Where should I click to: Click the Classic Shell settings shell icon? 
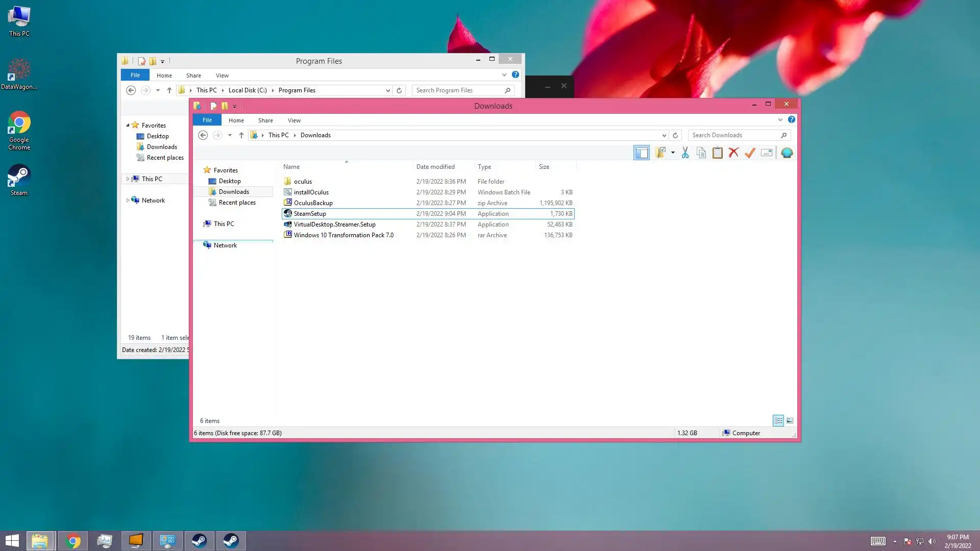[x=787, y=153]
